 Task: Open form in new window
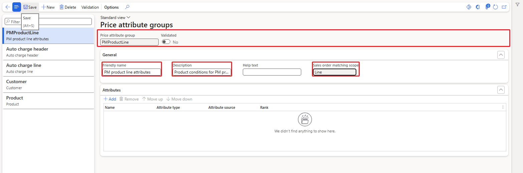505,7
